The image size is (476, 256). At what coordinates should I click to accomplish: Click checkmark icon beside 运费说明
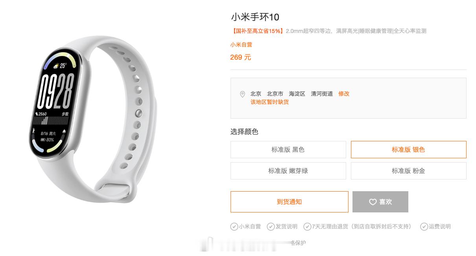pos(424,227)
